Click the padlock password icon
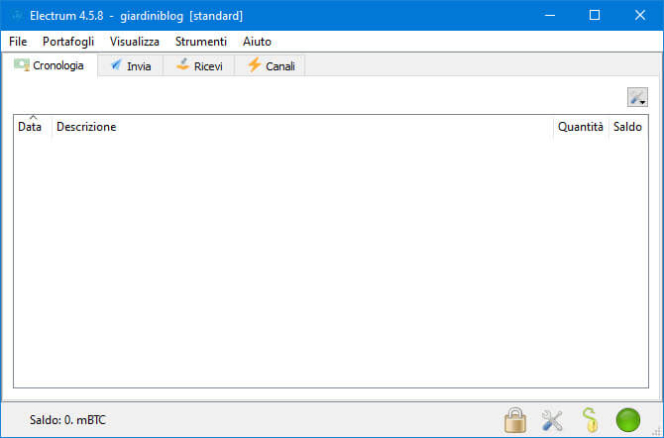 pyautogui.click(x=515, y=420)
